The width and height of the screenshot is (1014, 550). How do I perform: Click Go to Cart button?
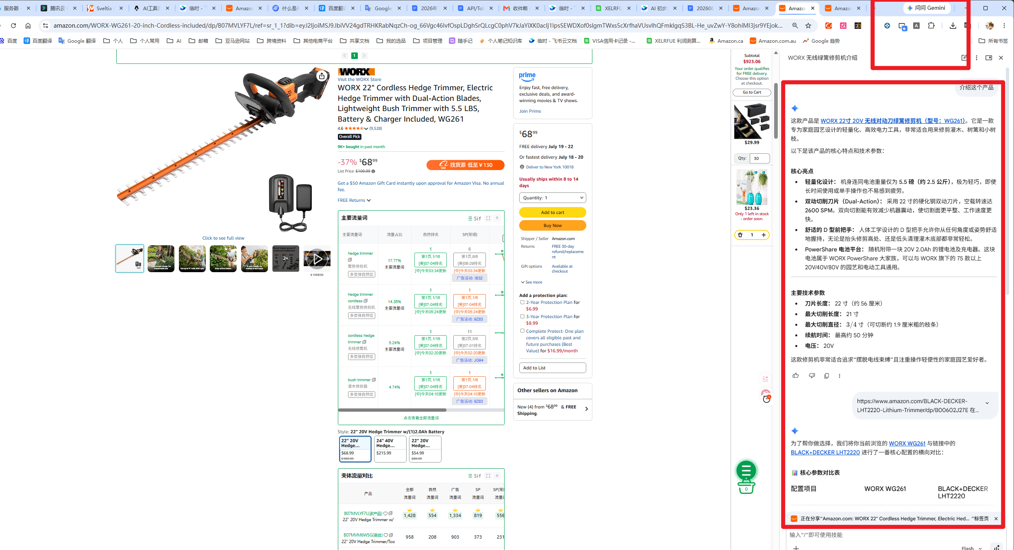[752, 92]
